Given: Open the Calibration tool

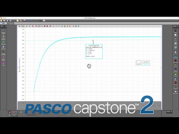Looking at the screenshot, I should click(x=3, y=43).
